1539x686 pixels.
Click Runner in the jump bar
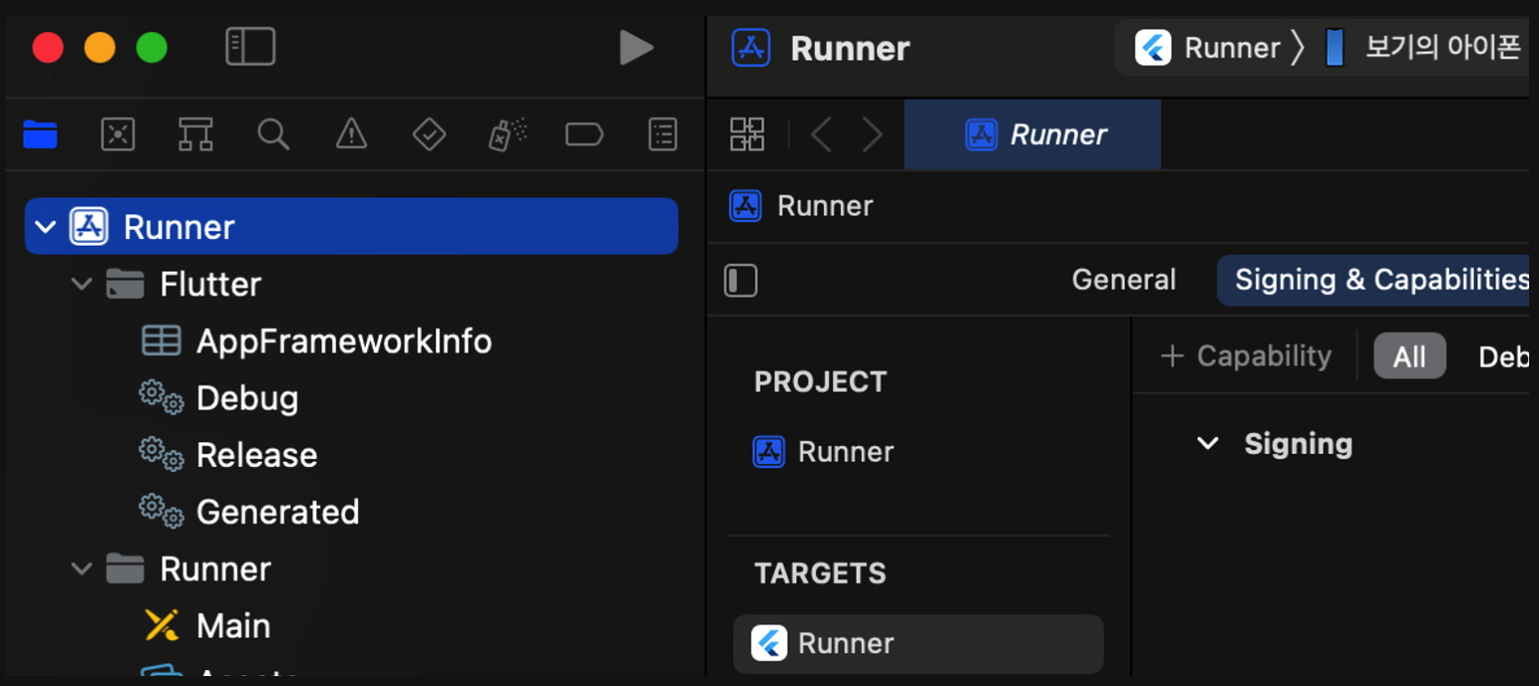point(825,206)
